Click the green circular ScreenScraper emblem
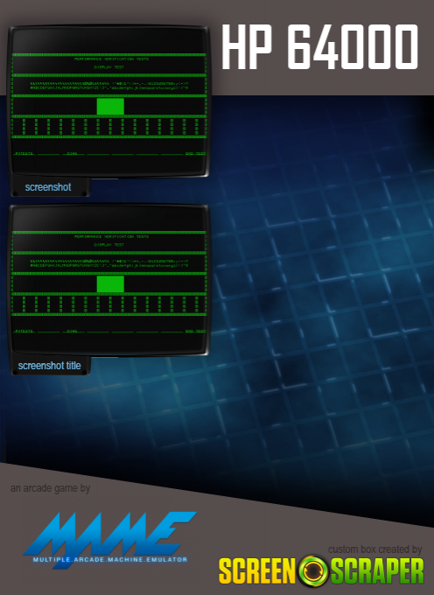 click(313, 570)
